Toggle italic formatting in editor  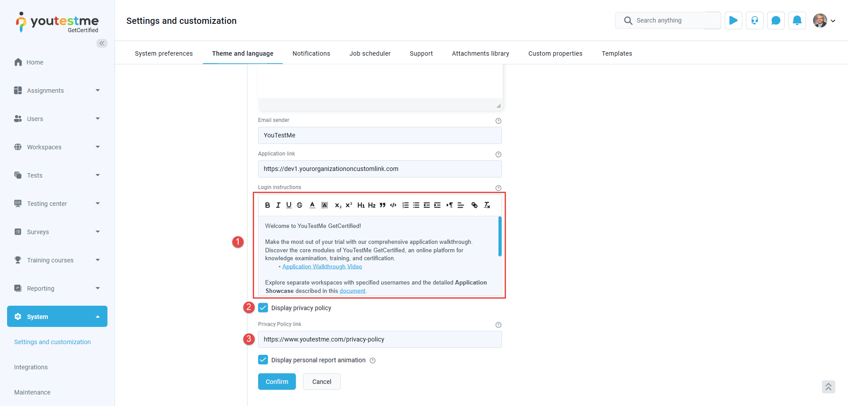278,205
